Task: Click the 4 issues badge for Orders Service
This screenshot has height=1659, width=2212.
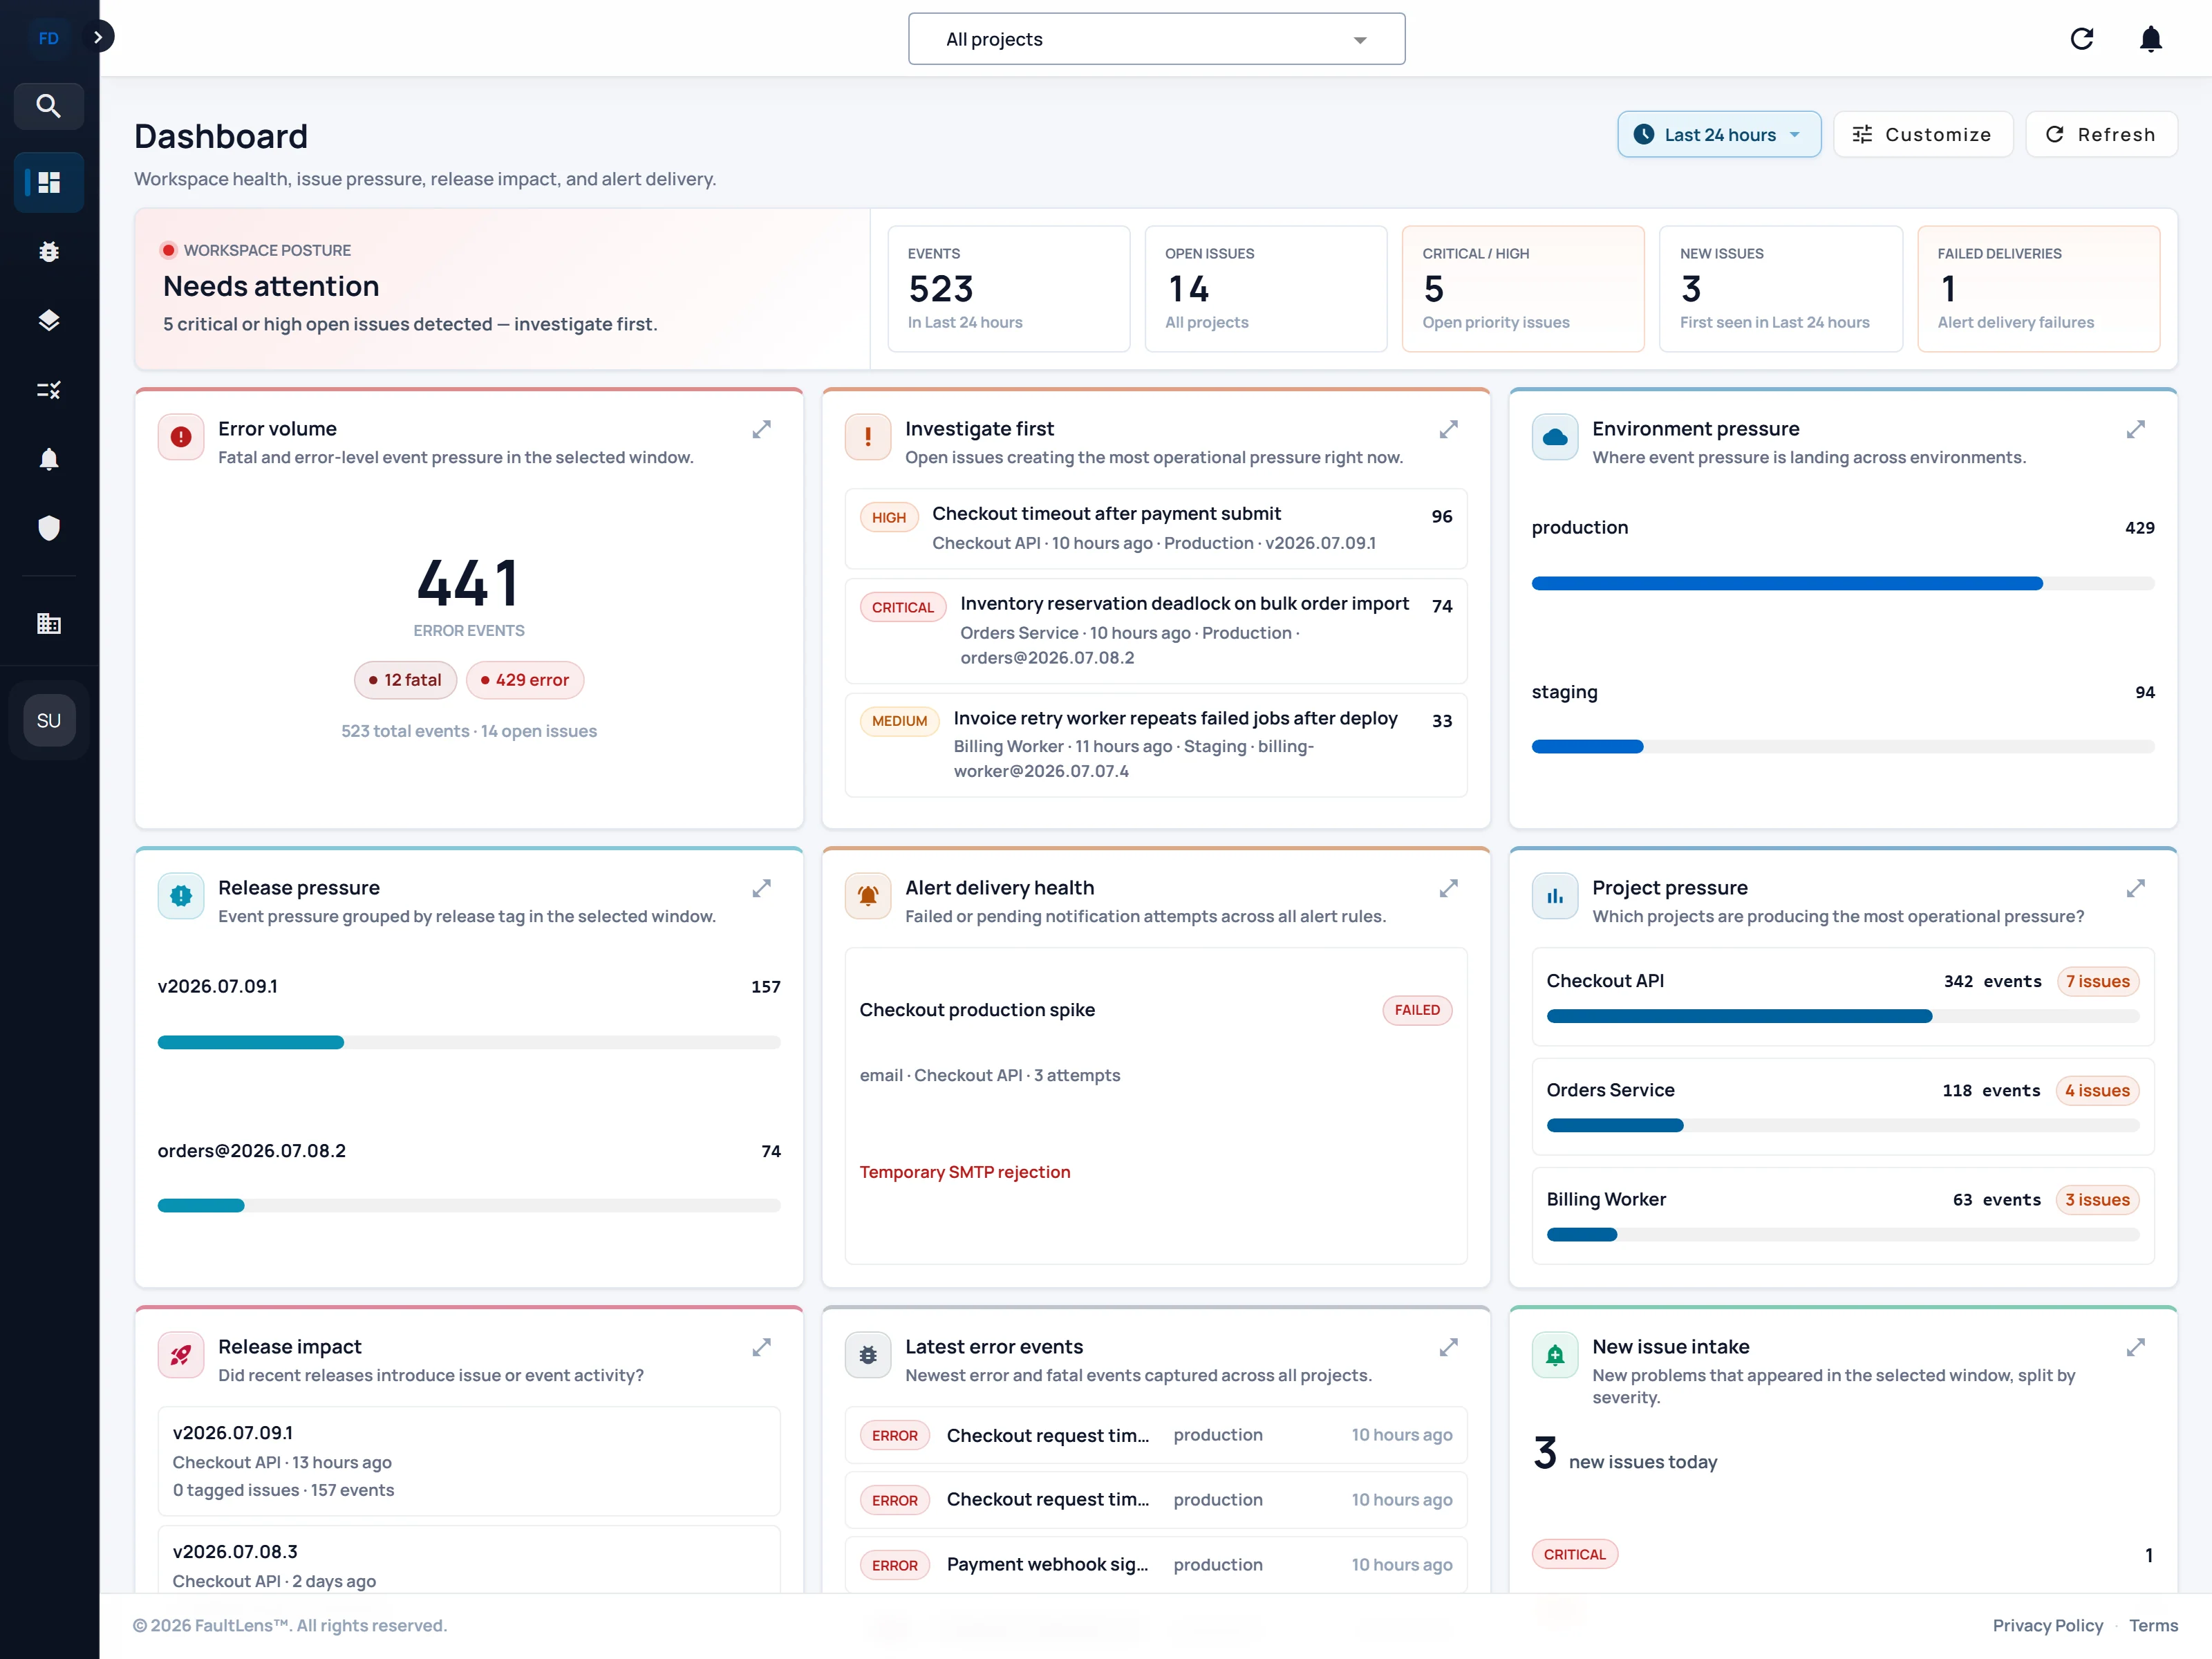Action: tap(2097, 1091)
